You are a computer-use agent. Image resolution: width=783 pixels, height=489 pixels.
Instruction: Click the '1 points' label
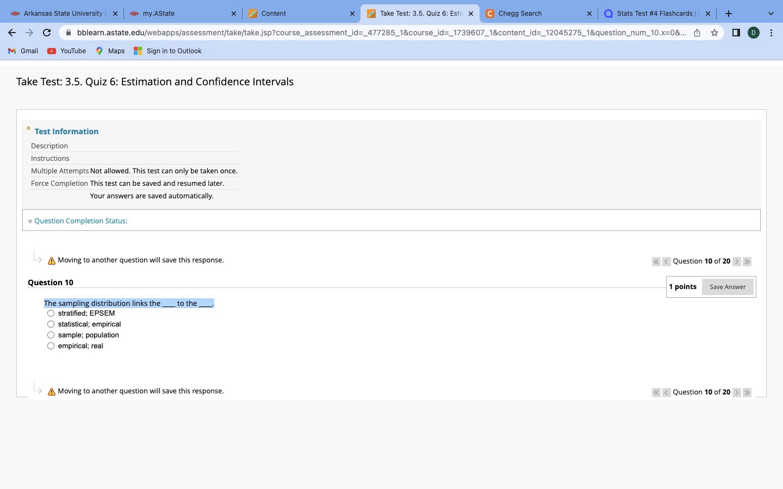682,286
